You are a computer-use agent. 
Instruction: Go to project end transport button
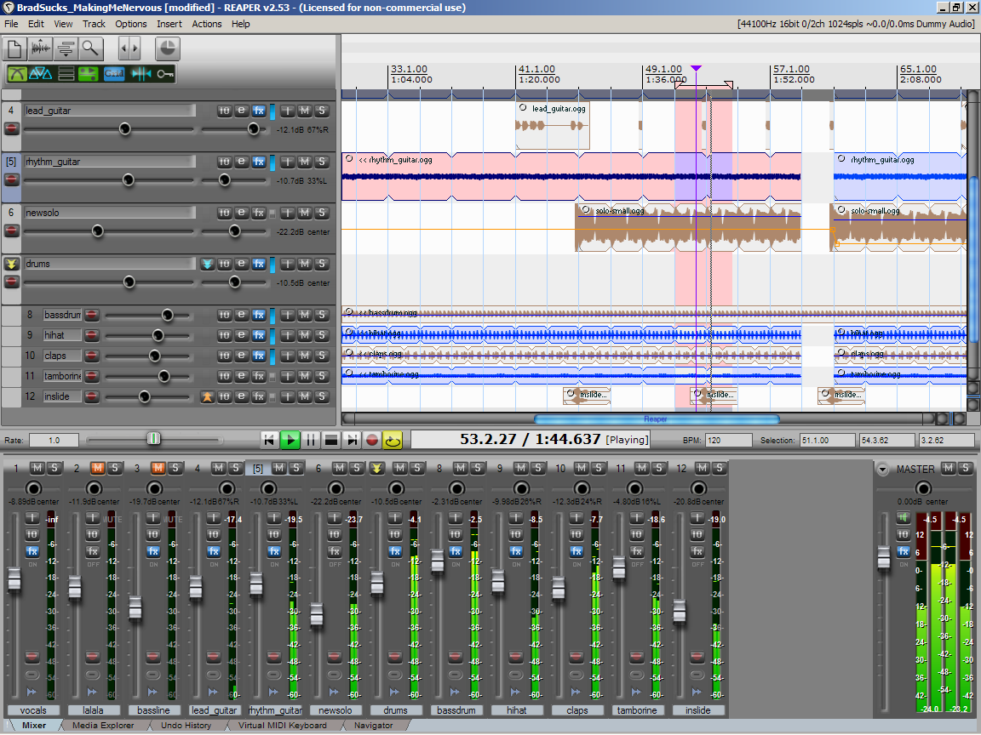pyautogui.click(x=352, y=440)
